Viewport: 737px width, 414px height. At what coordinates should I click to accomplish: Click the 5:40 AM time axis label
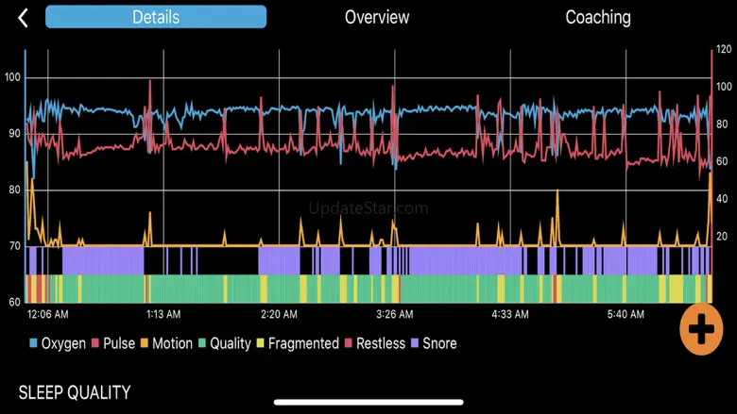[x=626, y=315]
